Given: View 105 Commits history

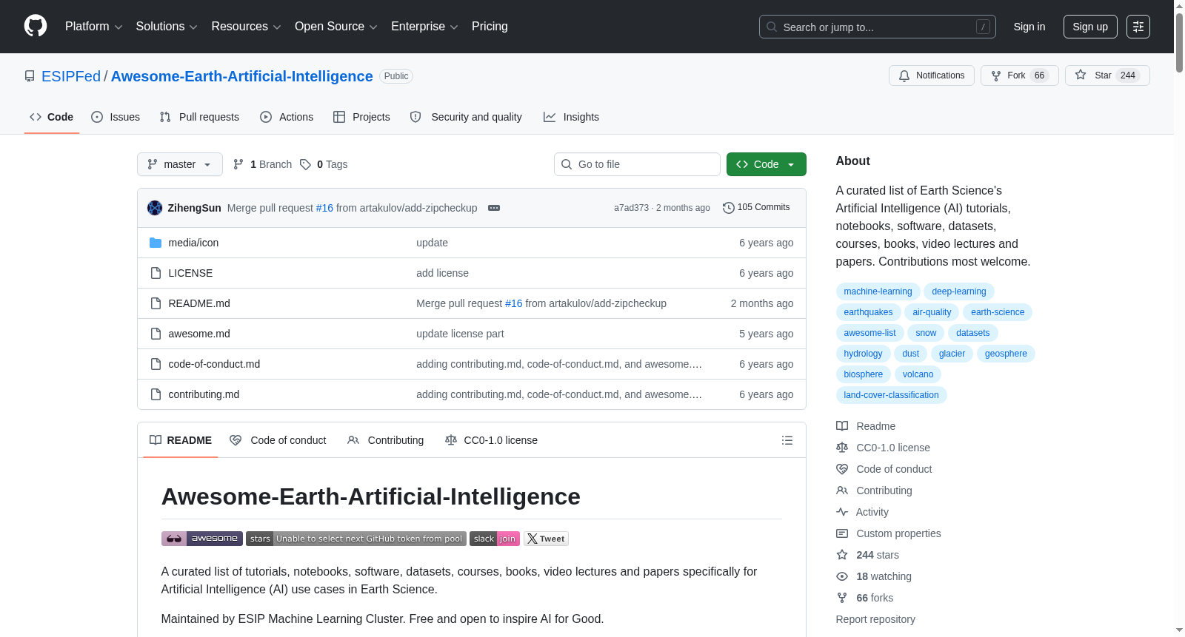Looking at the screenshot, I should tap(756, 207).
